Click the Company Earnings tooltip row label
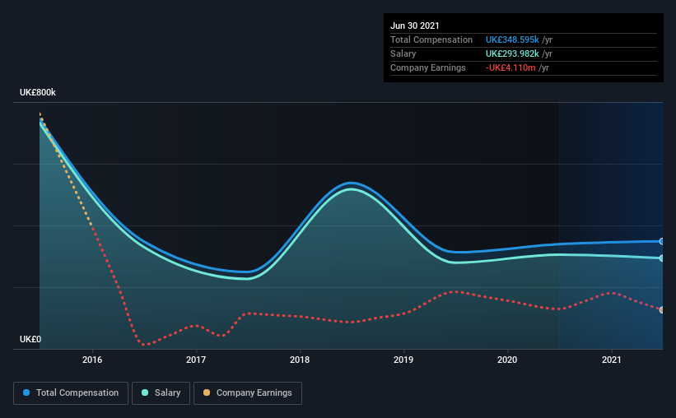 (427, 67)
